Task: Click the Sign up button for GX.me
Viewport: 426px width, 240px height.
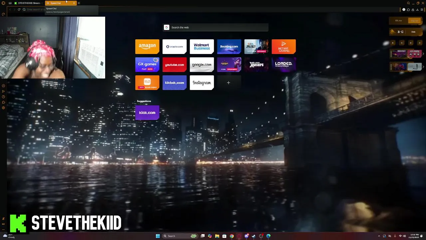Action: coord(415,21)
